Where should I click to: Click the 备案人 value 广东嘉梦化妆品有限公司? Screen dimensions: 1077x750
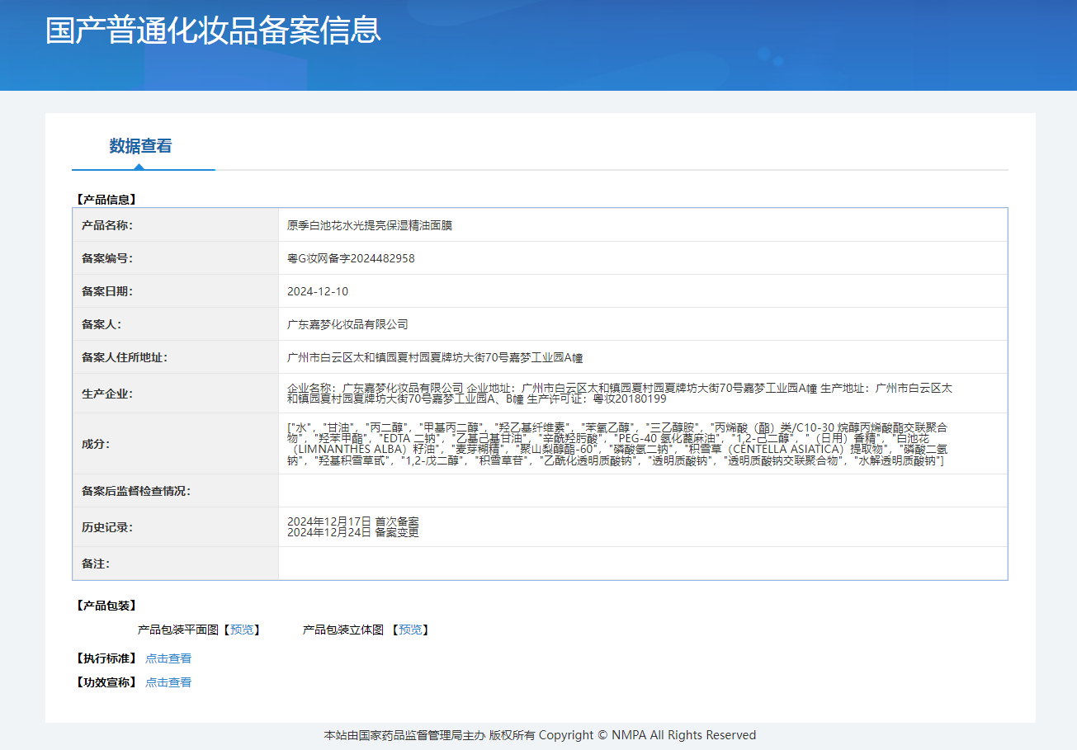coord(347,324)
